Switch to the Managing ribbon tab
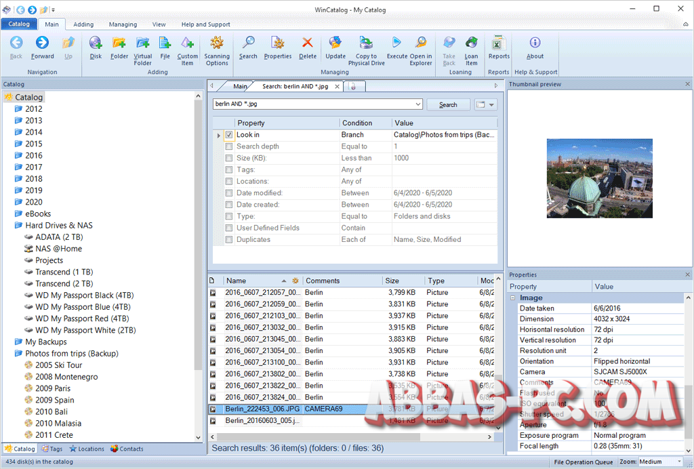Screen dimensions: 694x469 123,24
